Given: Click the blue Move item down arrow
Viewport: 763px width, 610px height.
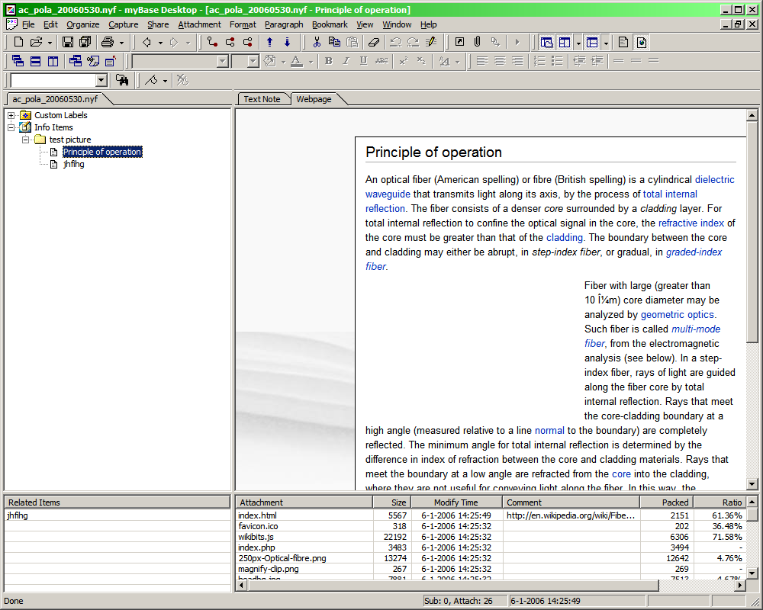Looking at the screenshot, I should pos(287,42).
